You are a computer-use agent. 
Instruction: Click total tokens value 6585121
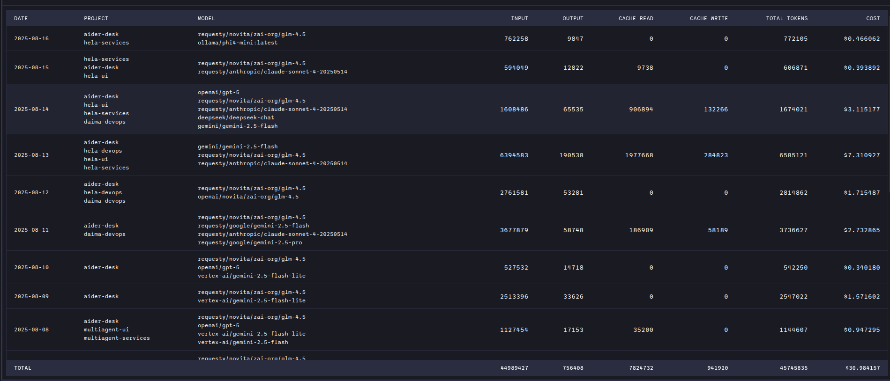pos(793,155)
